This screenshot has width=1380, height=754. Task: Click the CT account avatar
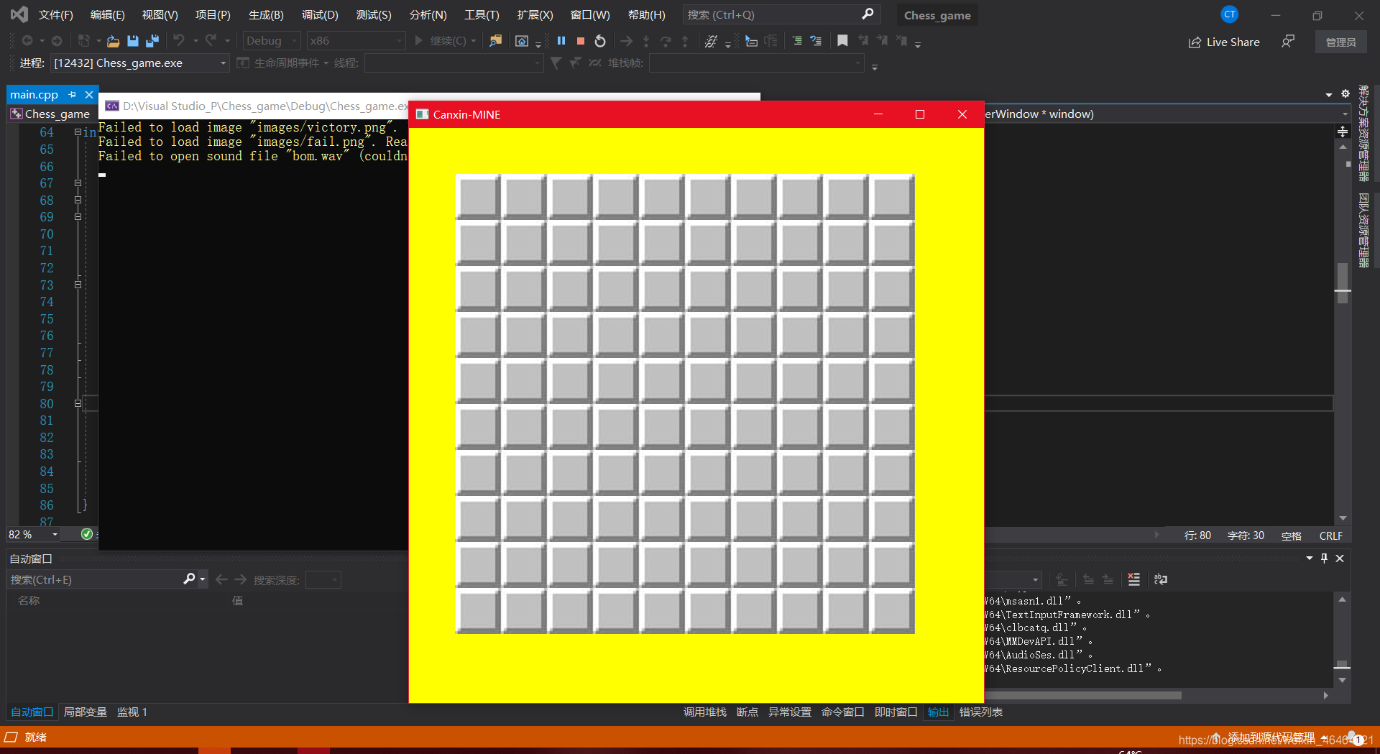1229,14
